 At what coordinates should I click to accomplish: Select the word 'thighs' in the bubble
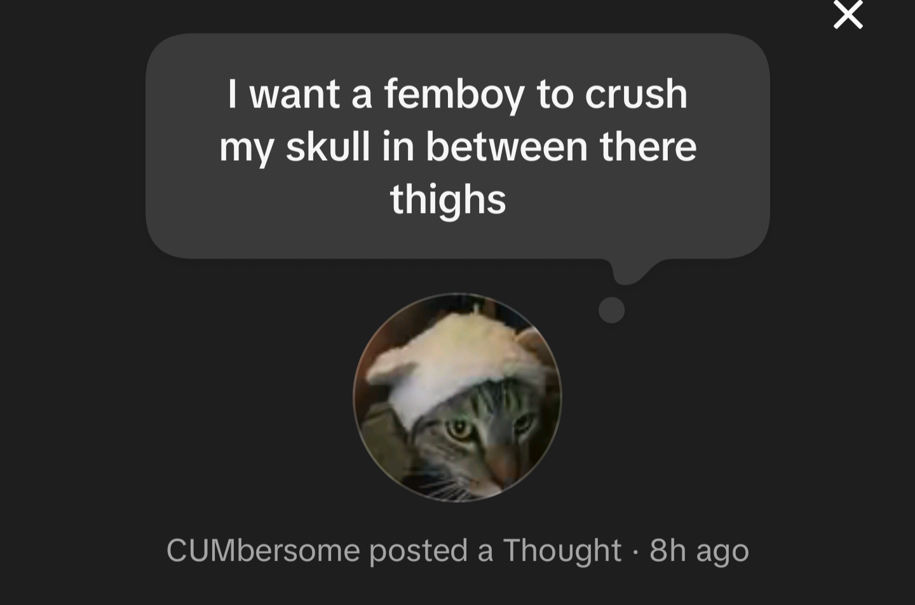click(x=448, y=199)
